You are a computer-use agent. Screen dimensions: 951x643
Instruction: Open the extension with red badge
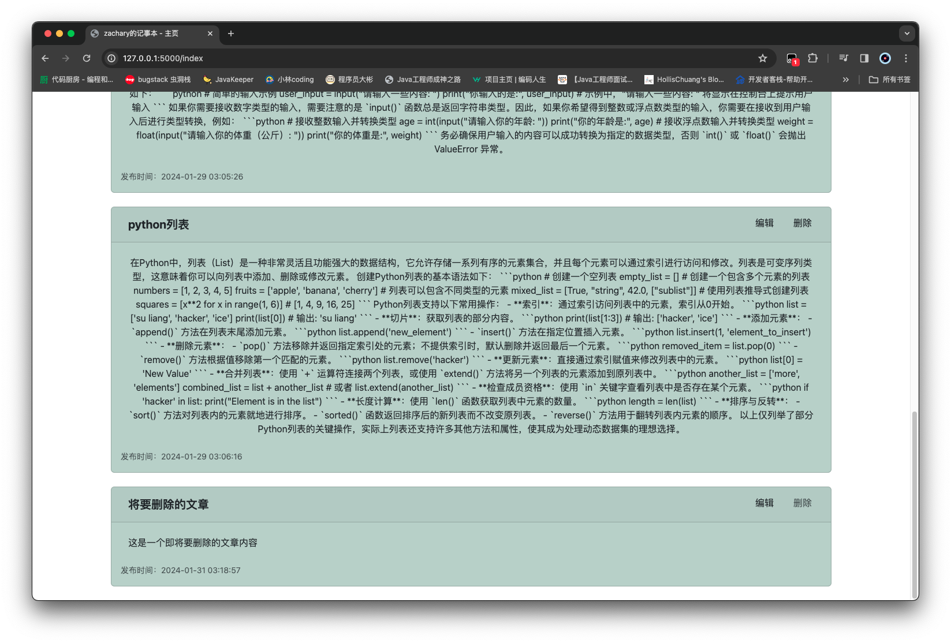pyautogui.click(x=792, y=58)
